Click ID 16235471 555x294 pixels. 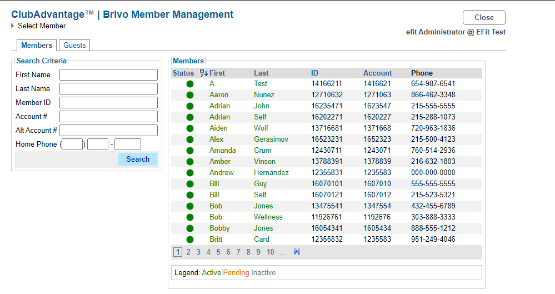click(327, 106)
